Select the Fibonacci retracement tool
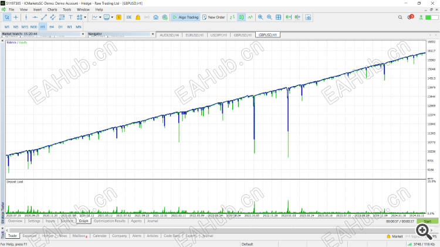The image size is (440, 247). pyautogui.click(x=62, y=18)
